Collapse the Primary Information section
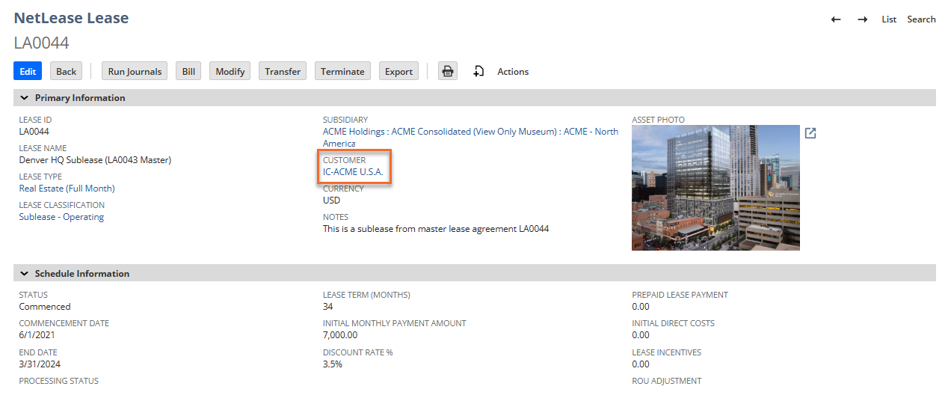 [x=25, y=98]
